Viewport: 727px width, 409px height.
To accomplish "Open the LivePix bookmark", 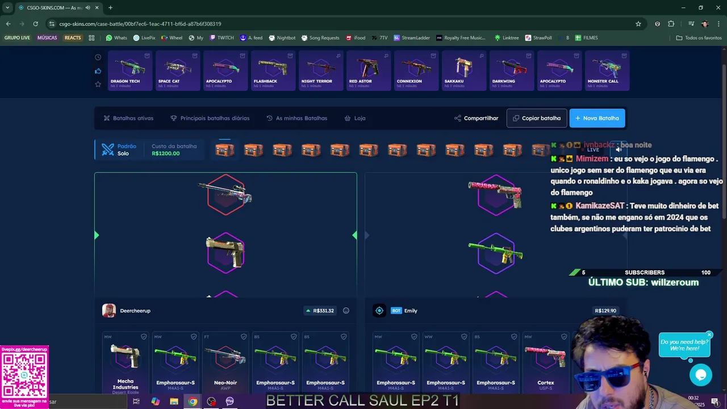I will tap(144, 38).
